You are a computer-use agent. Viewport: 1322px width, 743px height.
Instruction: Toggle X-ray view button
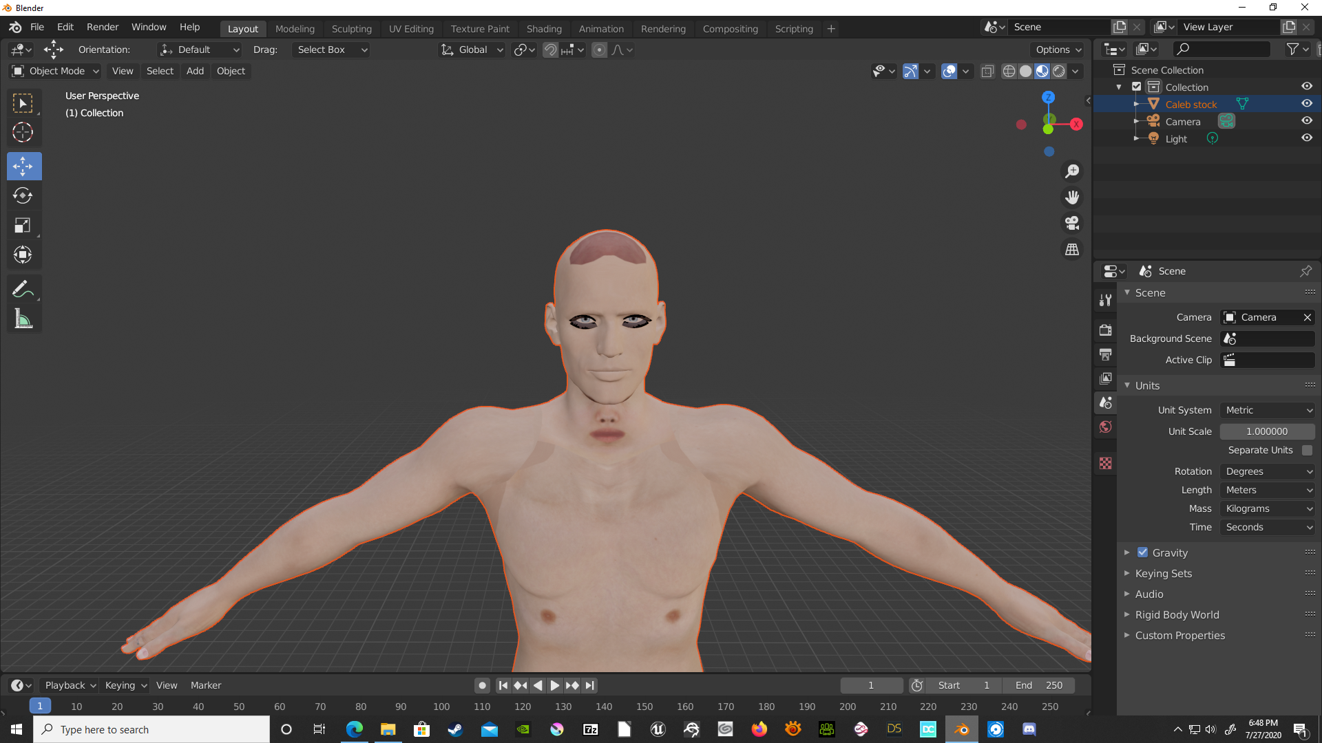pyautogui.click(x=987, y=71)
